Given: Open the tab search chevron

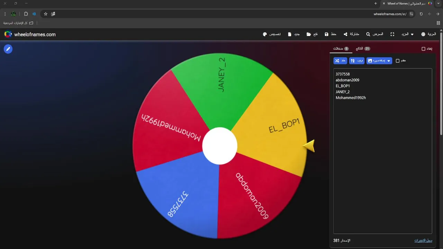Looking at the screenshot, I should tap(439, 3).
